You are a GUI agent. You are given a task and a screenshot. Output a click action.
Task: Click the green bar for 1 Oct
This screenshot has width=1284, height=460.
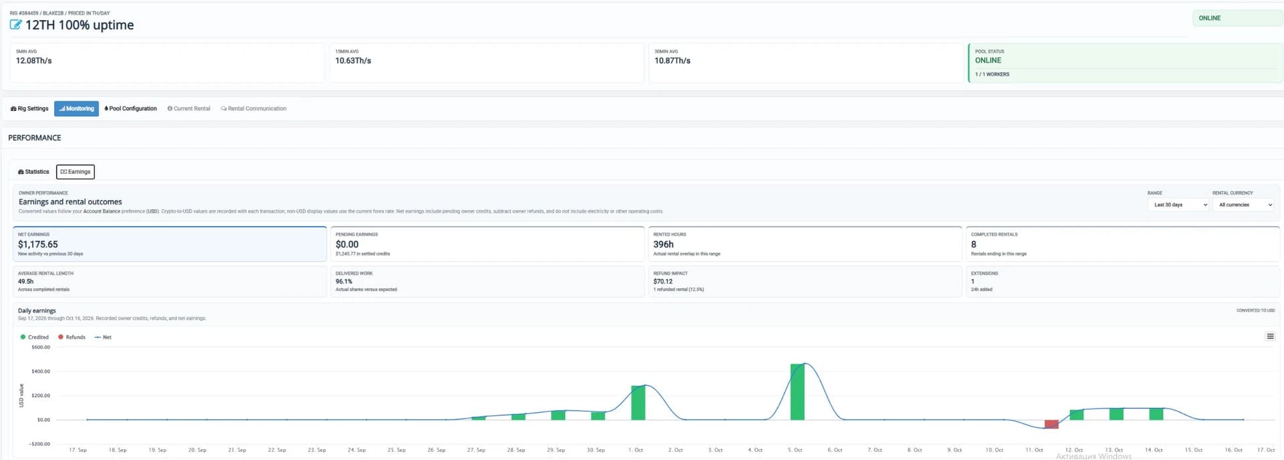pos(638,402)
